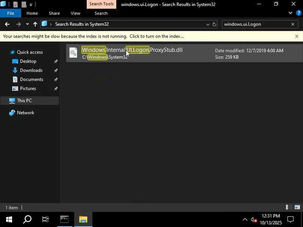This screenshot has height=227, width=303.
Task: Switch to details view in status bar
Action: tap(289, 207)
